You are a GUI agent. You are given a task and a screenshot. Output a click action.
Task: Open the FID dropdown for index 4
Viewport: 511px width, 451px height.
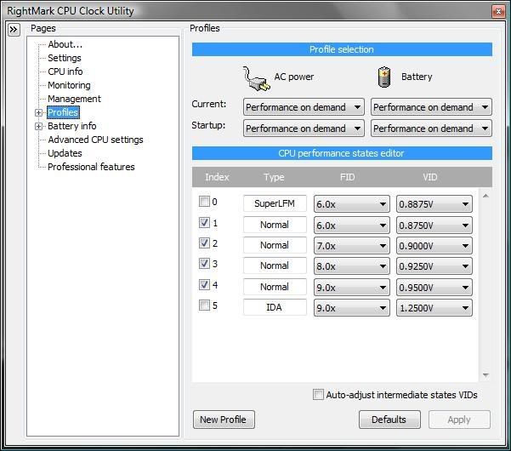click(352, 288)
